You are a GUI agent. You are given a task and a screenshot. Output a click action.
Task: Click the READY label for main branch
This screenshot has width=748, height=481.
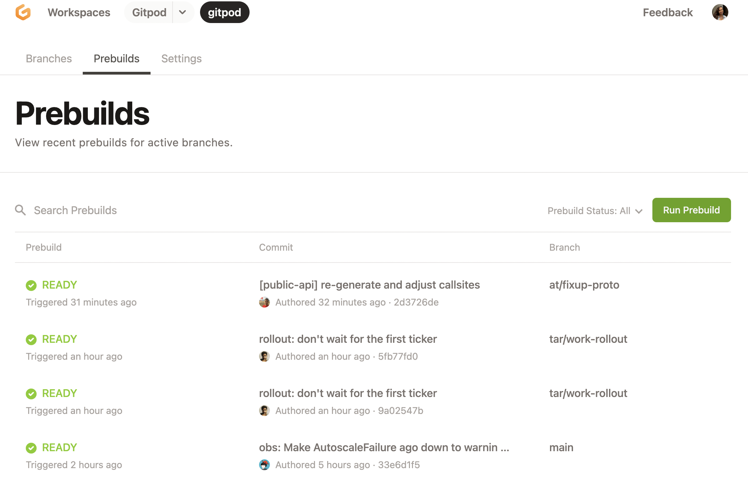pyautogui.click(x=59, y=447)
